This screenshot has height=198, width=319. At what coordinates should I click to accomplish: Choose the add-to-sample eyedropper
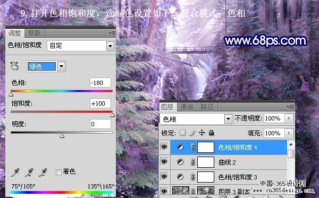tap(29, 173)
